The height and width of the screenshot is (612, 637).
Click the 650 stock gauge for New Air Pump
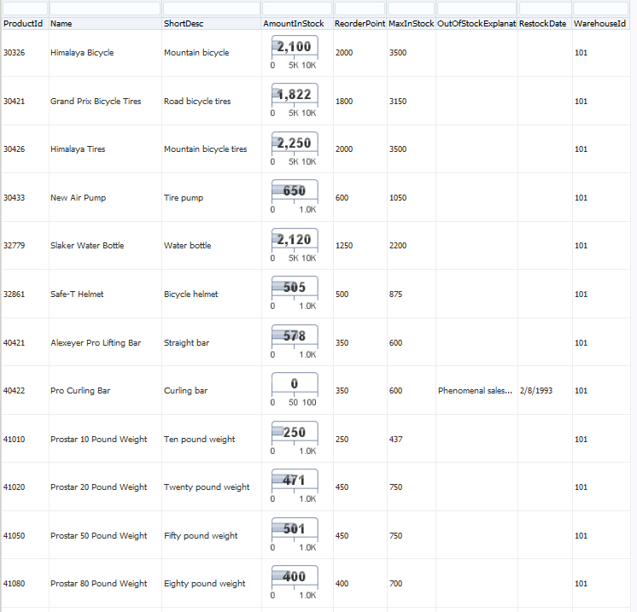click(295, 197)
